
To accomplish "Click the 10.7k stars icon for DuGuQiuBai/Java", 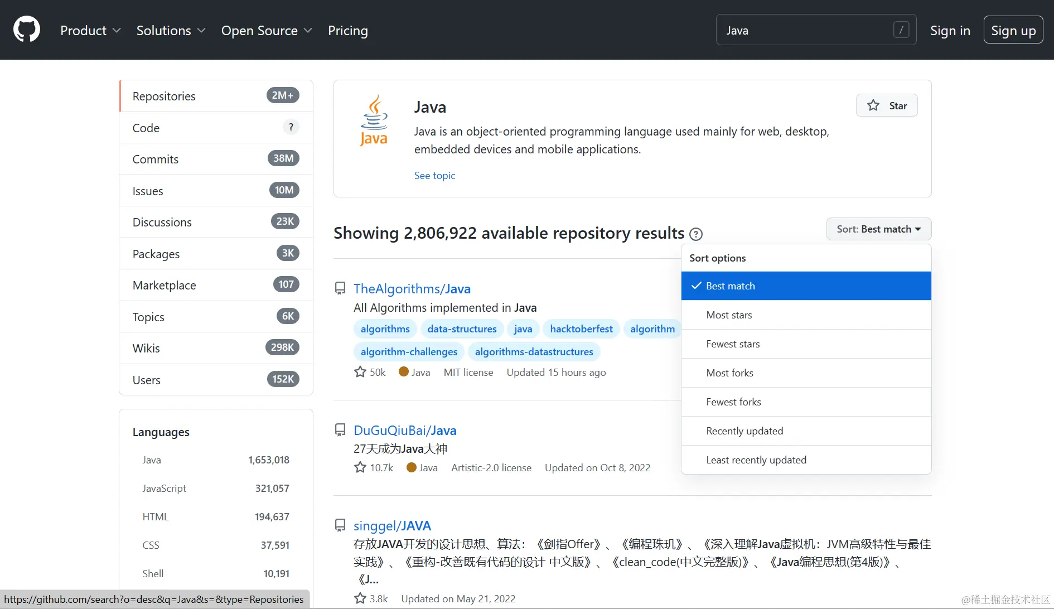I will [360, 467].
